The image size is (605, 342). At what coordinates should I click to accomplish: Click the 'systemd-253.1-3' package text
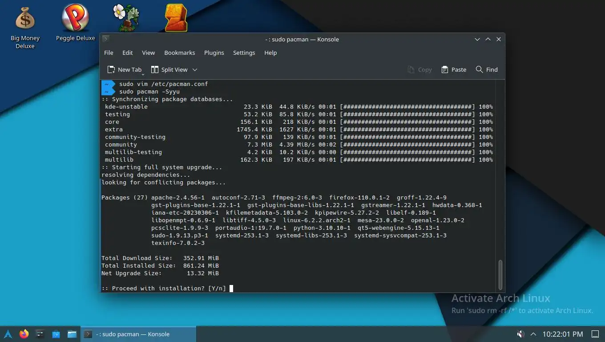[242, 236]
